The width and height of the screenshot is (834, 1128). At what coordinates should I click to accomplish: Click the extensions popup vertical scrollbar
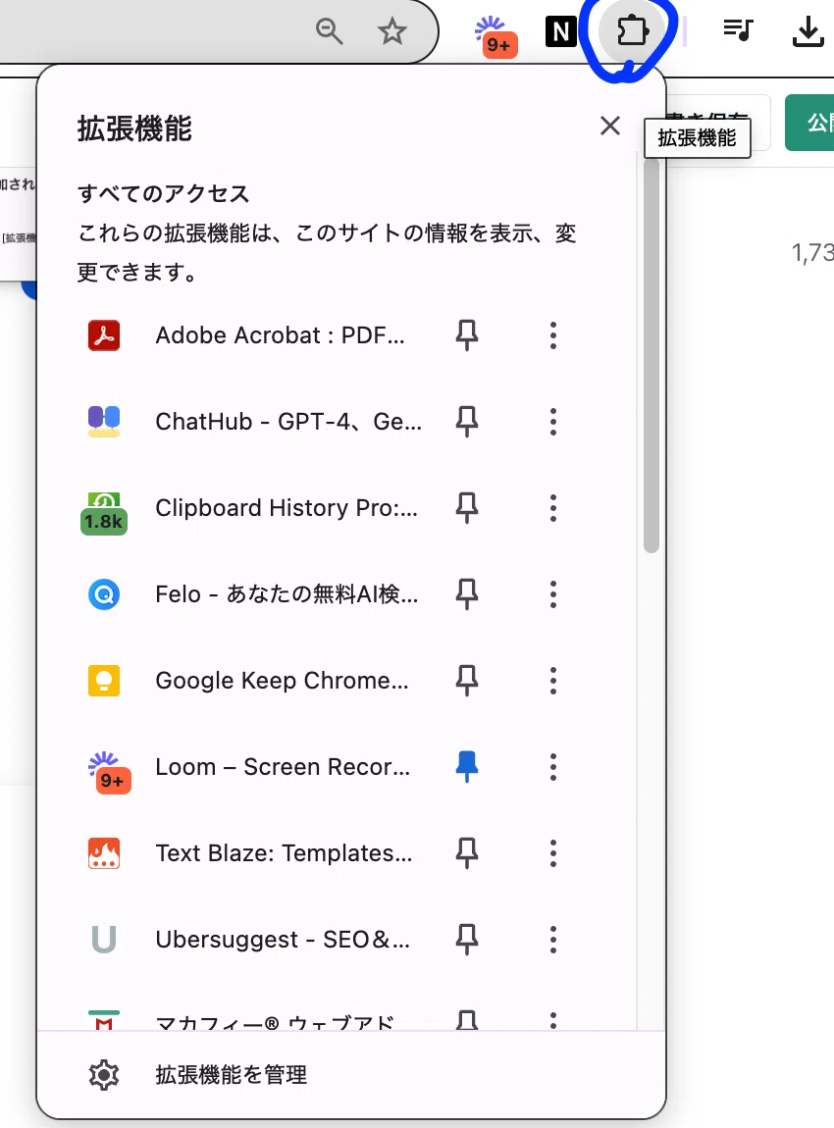[652, 356]
